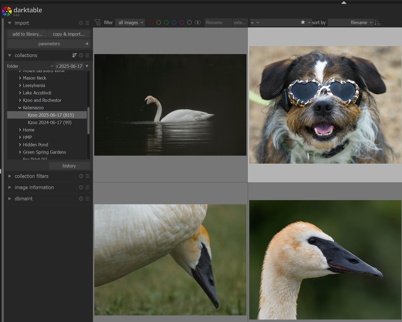Toggle the green color label filter

coord(166,23)
